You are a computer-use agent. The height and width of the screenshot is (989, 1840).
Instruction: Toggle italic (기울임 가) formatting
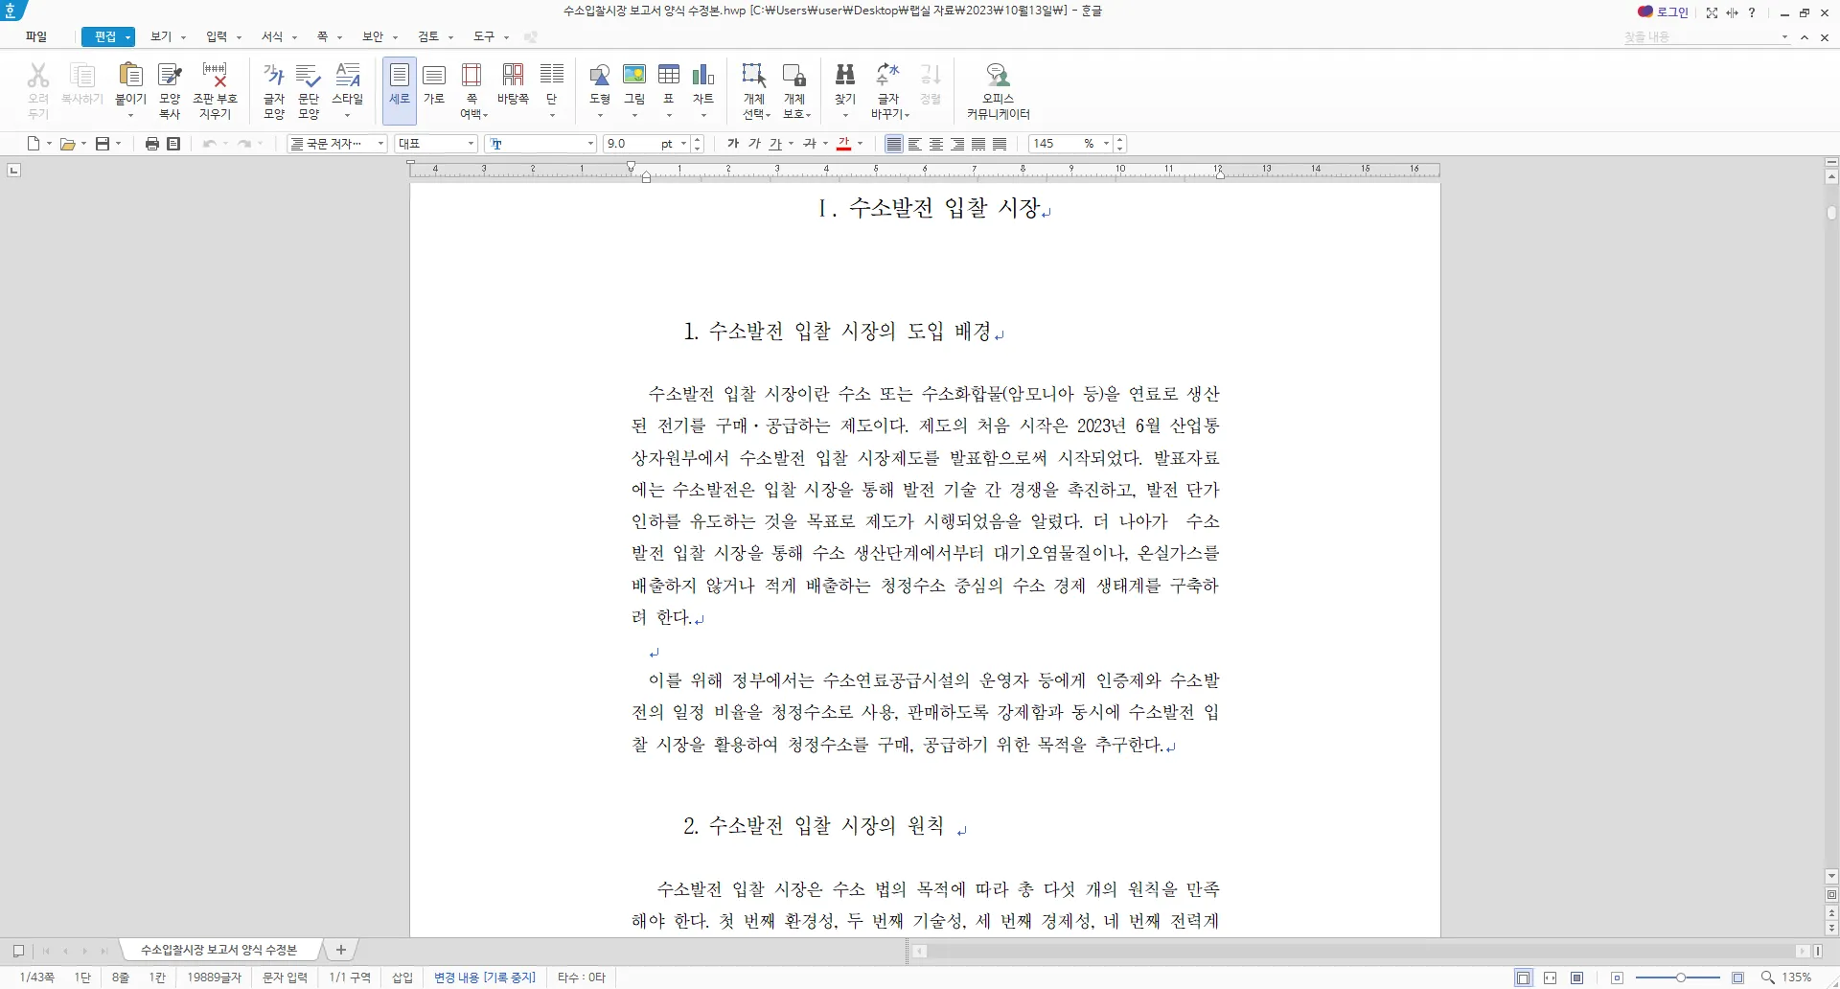pos(754,144)
